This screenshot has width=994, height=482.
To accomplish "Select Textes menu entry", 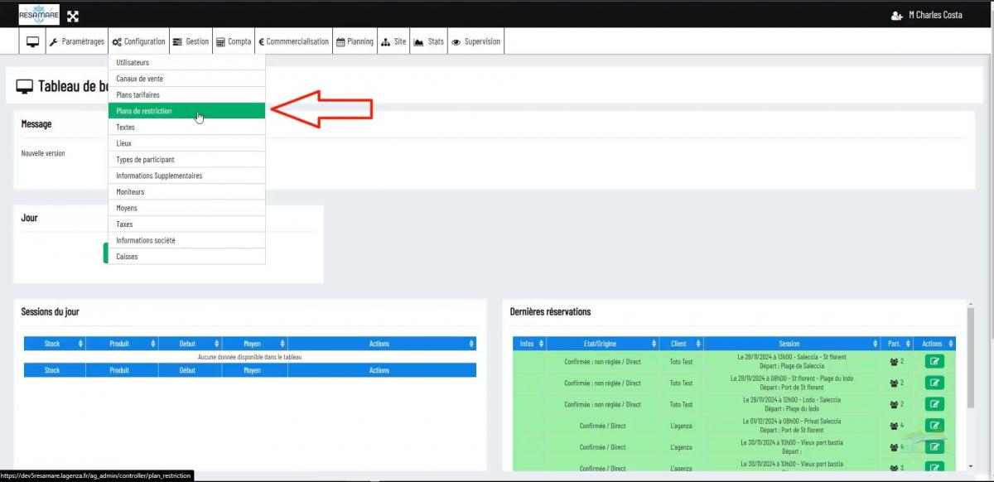I will tap(186, 127).
